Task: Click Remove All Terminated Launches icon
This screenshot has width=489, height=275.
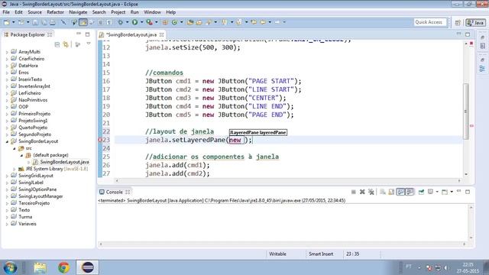Action: 371,192
